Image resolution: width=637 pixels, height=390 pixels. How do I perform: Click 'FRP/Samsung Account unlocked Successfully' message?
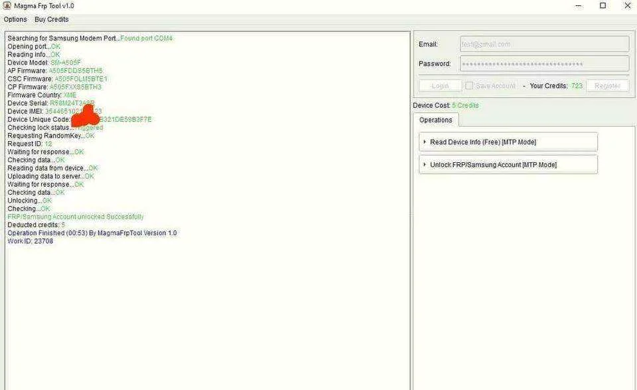tap(76, 217)
